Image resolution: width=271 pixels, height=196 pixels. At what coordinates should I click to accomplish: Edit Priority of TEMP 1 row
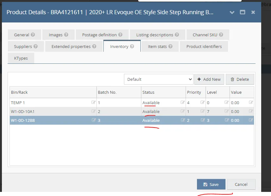click(x=203, y=102)
